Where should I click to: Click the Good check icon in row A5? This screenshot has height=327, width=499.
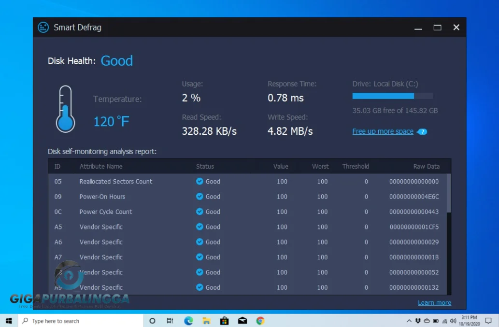point(200,227)
